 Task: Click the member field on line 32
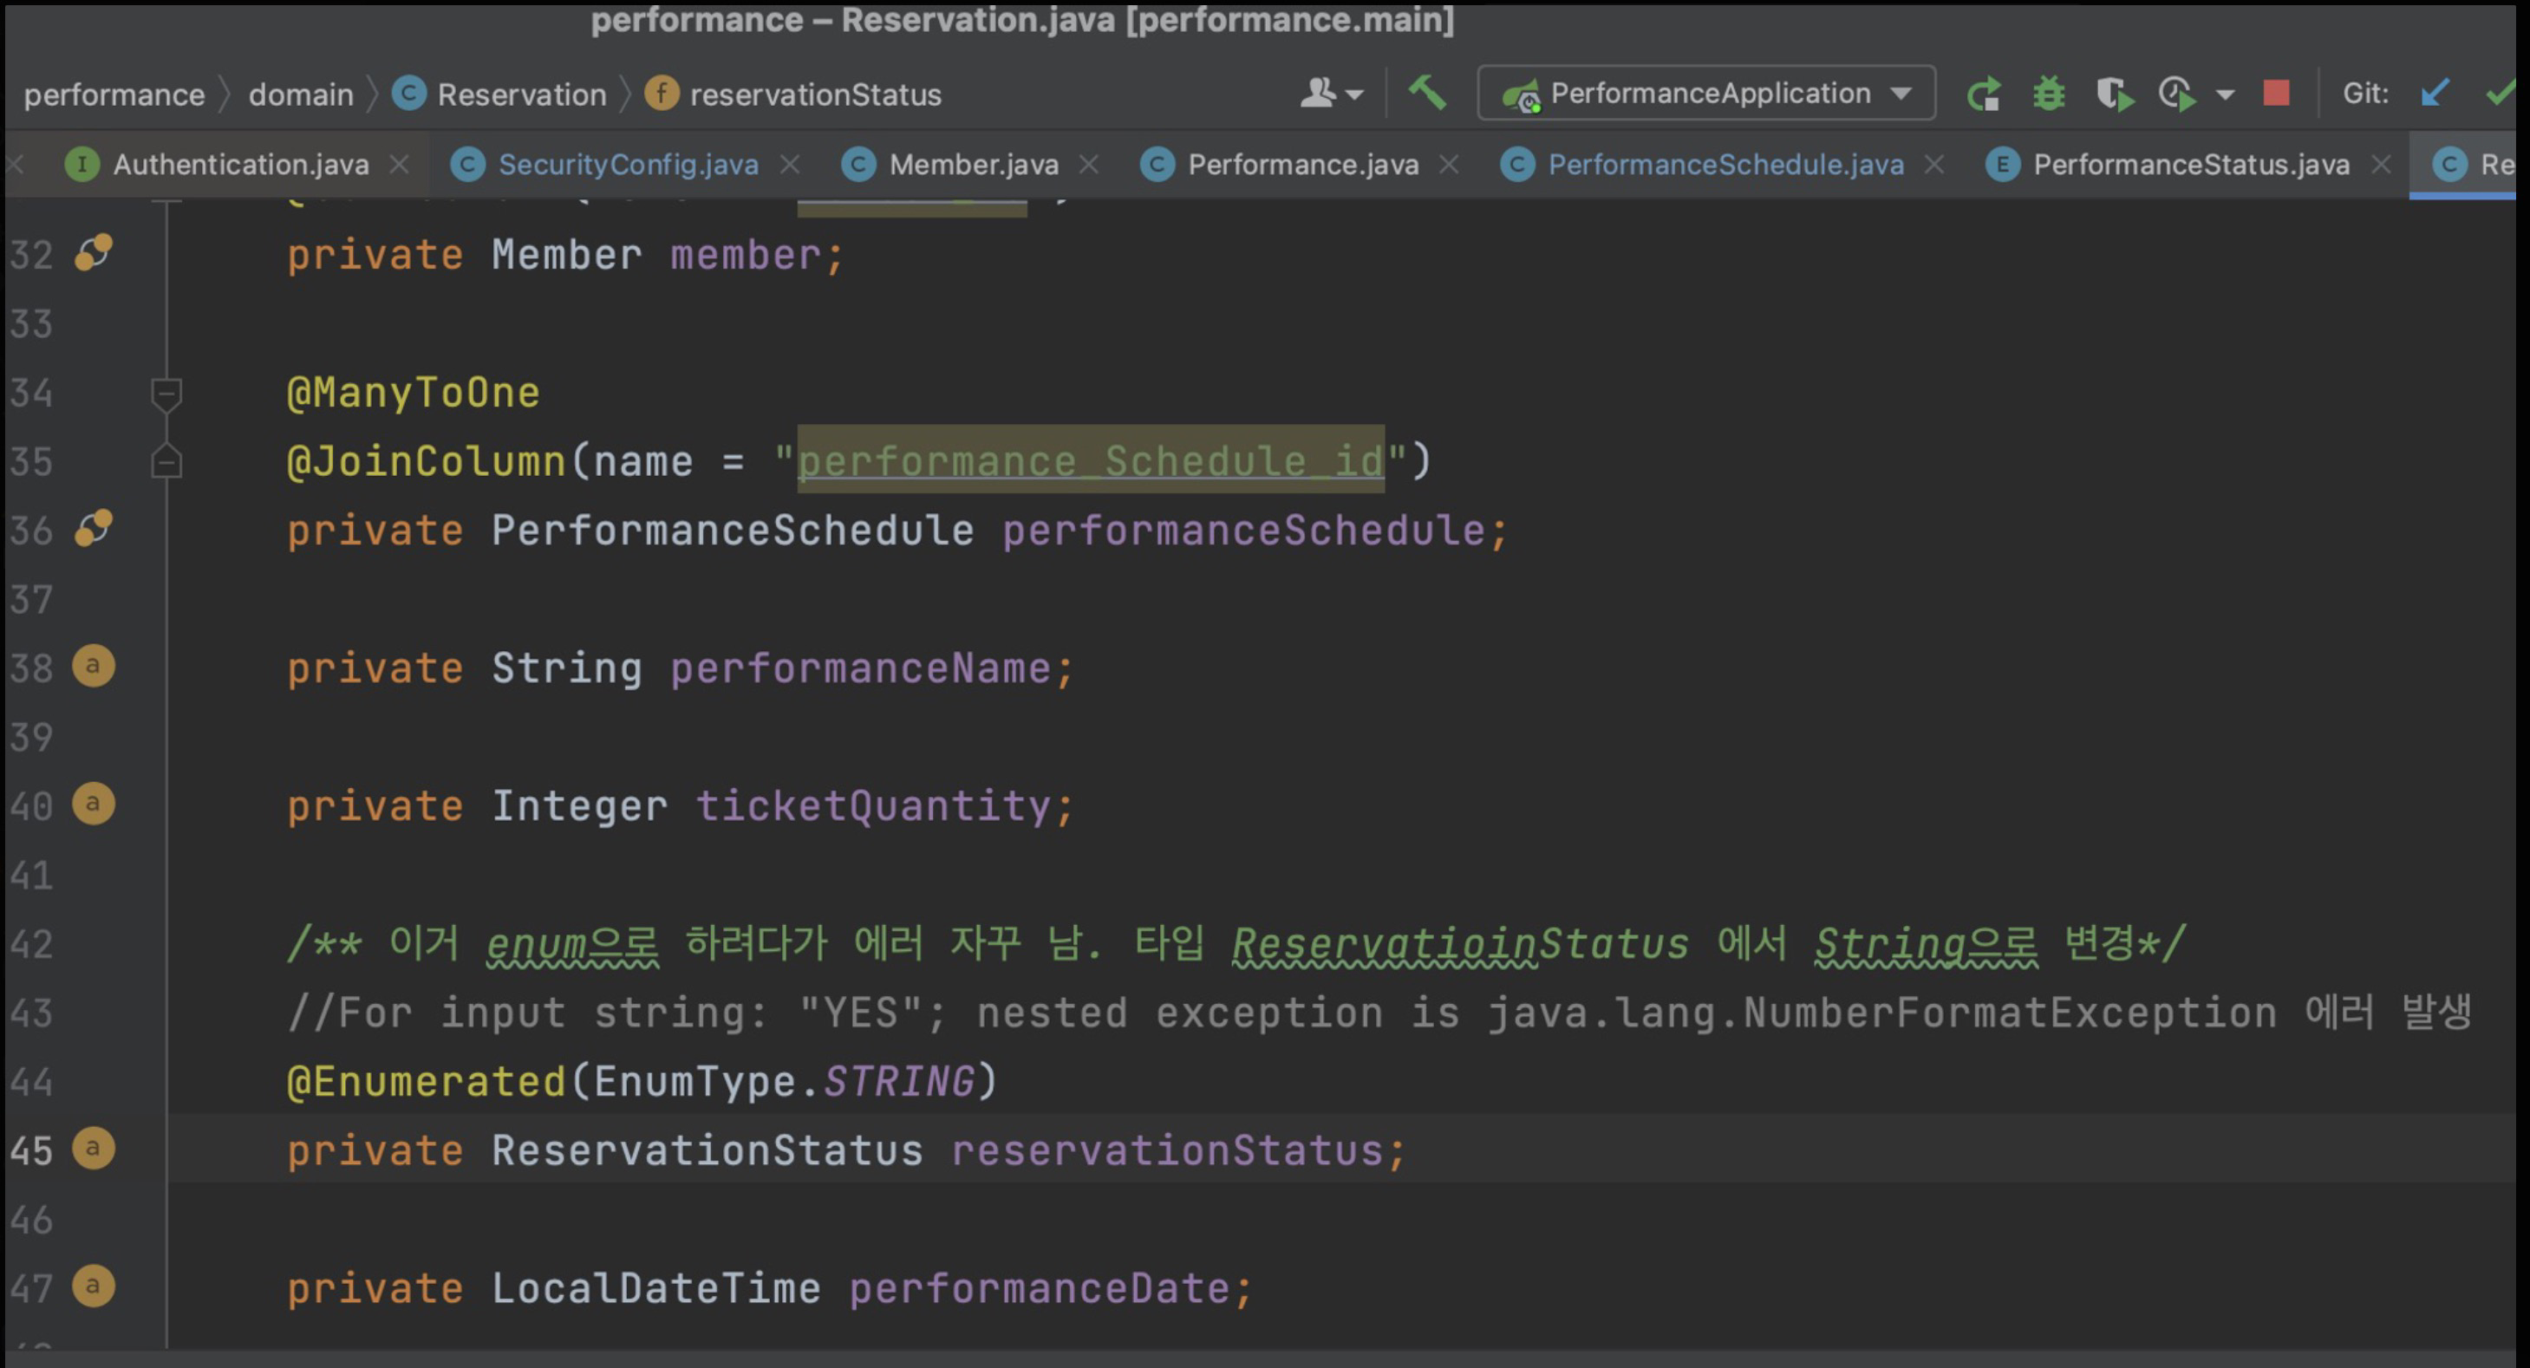point(746,256)
